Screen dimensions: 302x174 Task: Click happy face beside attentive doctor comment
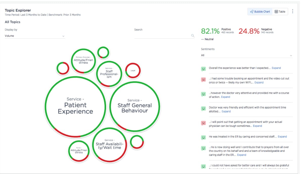203,94
